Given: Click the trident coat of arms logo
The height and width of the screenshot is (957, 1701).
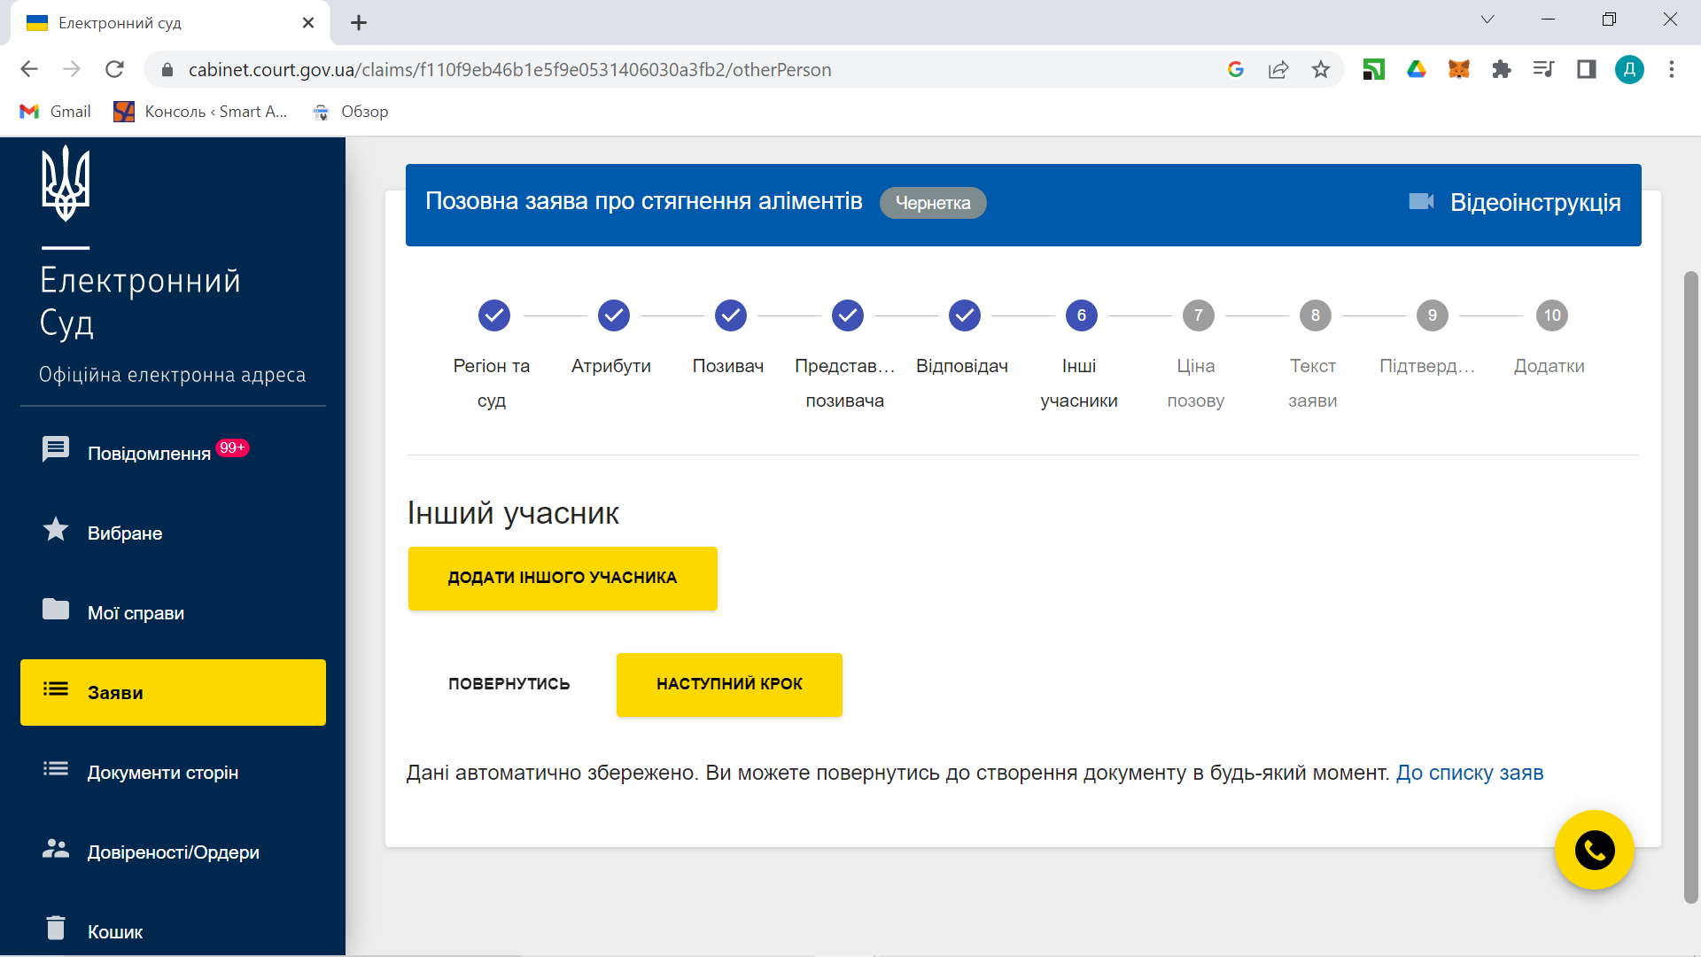Looking at the screenshot, I should [66, 183].
